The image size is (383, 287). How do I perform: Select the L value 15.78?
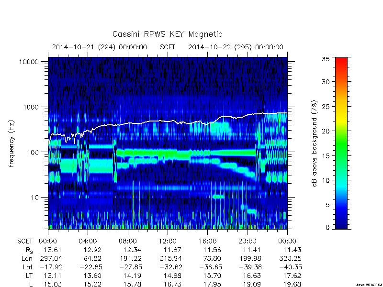click(133, 284)
